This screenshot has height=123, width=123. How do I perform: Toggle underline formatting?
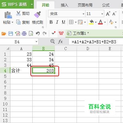coord(63,22)
